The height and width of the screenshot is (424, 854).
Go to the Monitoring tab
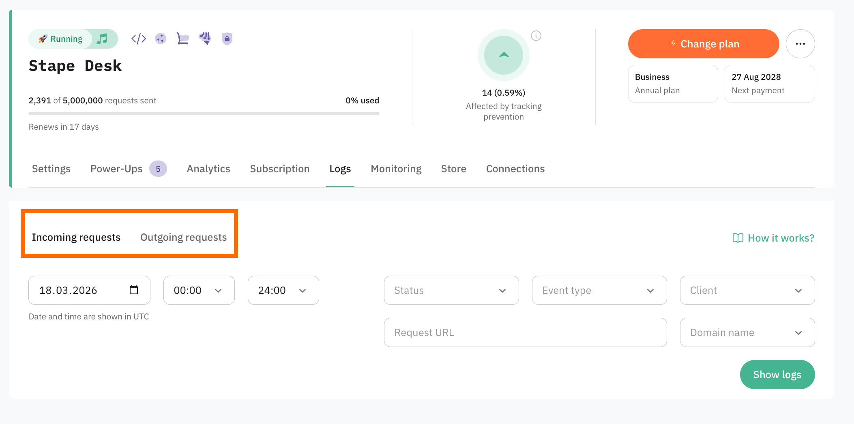(396, 169)
